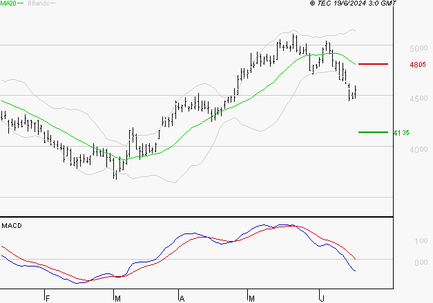The height and width of the screenshot is (303, 433).
Task: Click the J month marker on time axis
Action: 322,298
